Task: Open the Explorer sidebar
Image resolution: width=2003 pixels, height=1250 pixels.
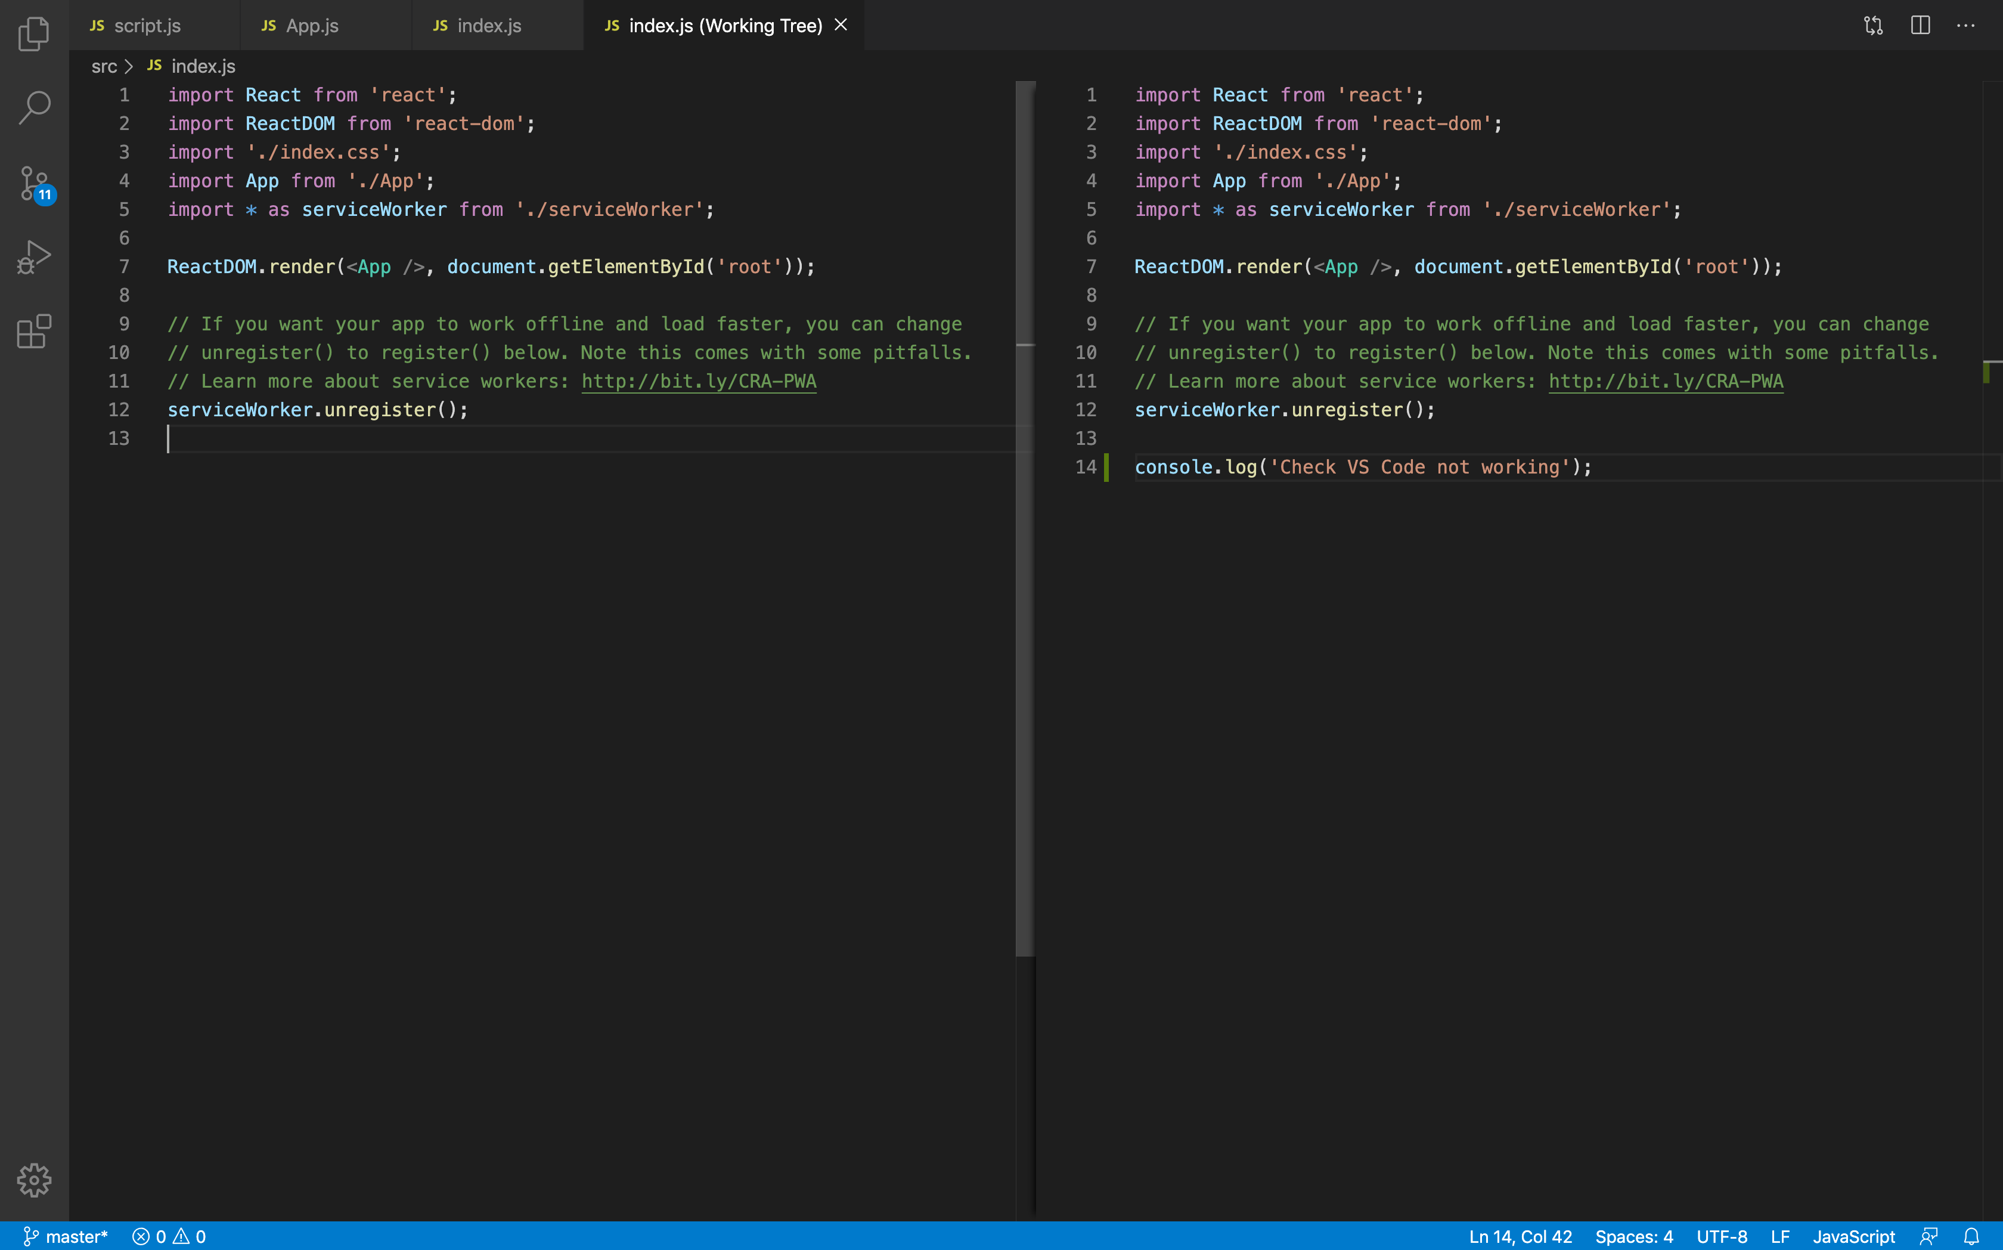Action: pos(34,34)
